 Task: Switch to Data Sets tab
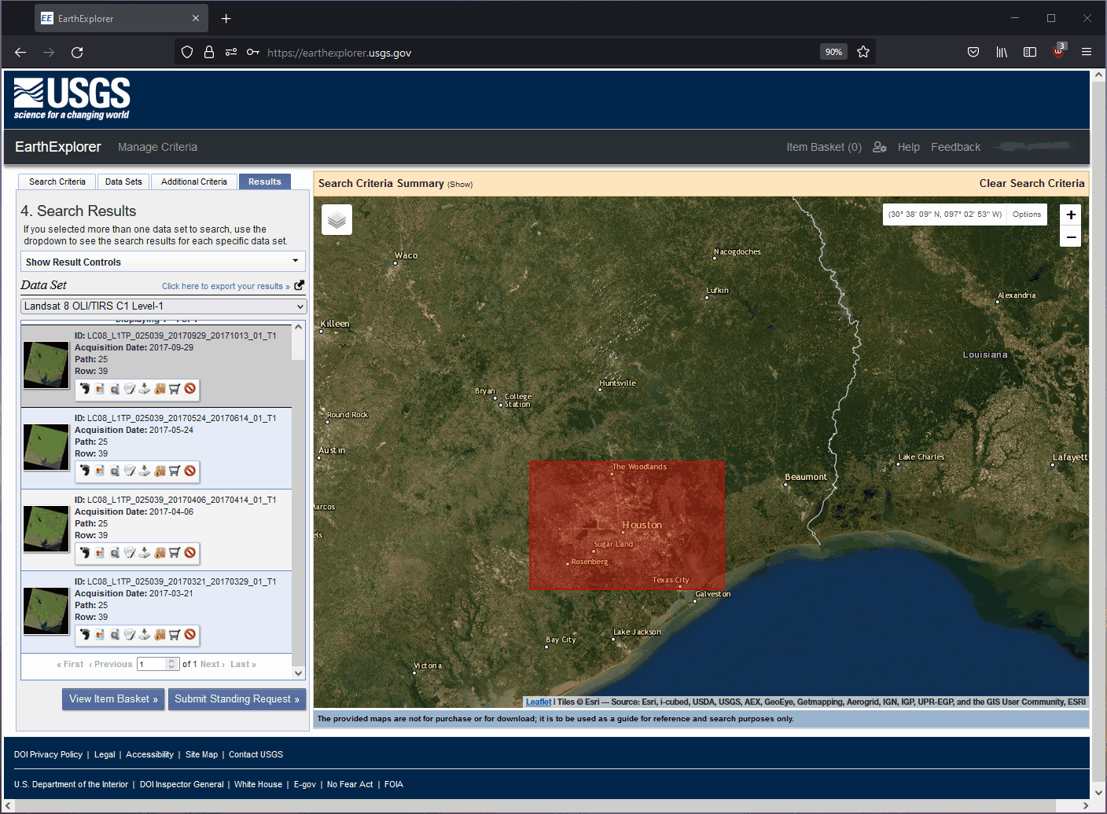coord(123,181)
